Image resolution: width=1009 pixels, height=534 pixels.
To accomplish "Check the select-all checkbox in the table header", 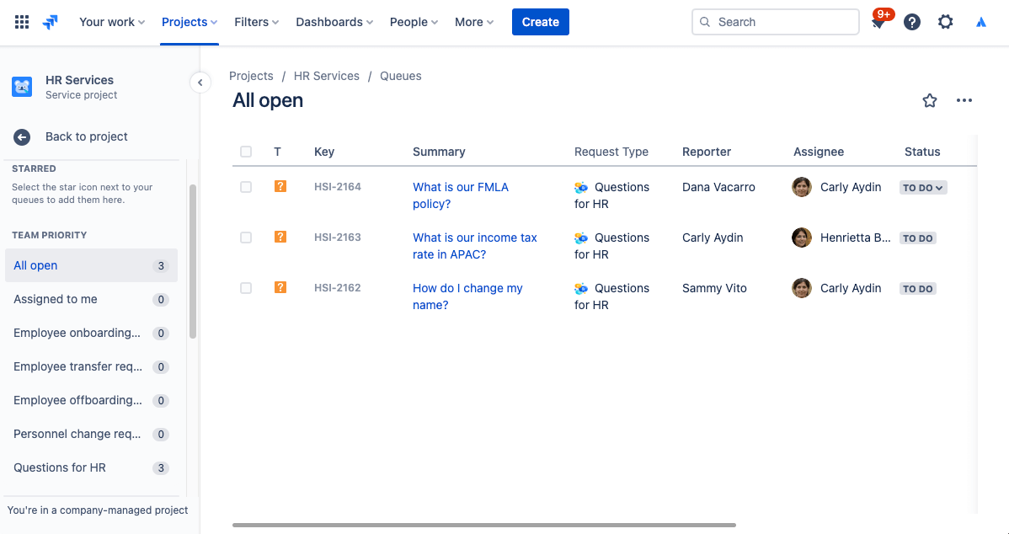I will [x=246, y=152].
